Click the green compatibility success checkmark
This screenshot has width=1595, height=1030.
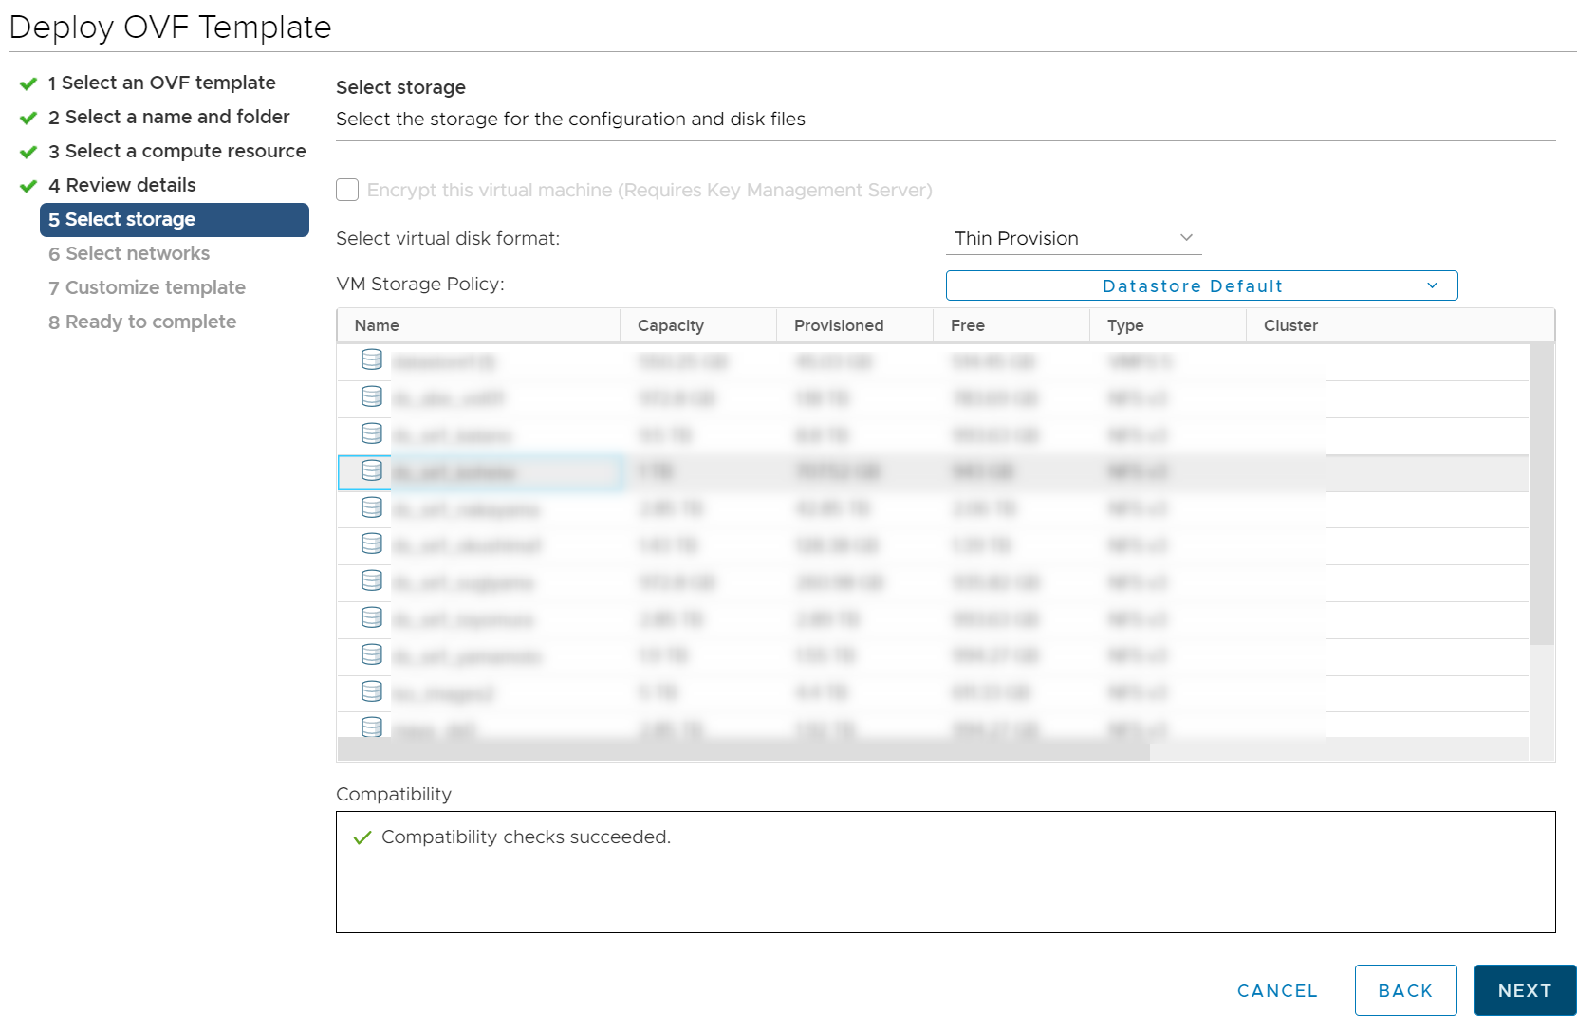click(362, 837)
